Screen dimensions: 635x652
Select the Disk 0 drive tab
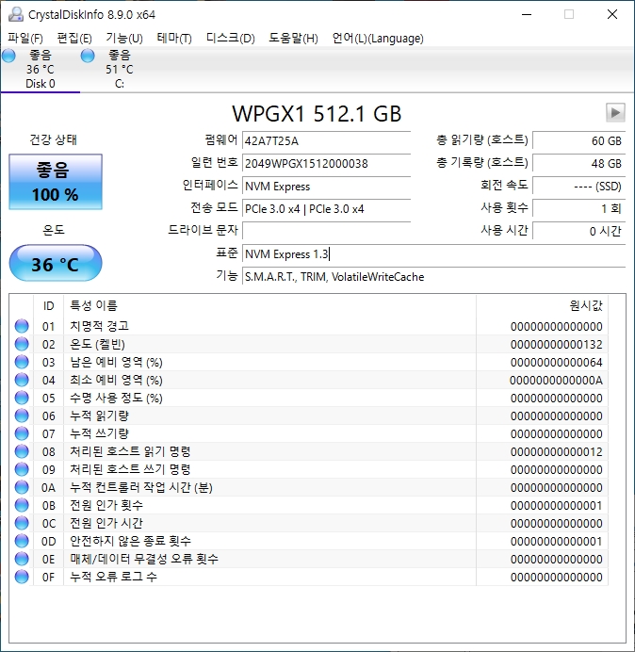[41, 70]
